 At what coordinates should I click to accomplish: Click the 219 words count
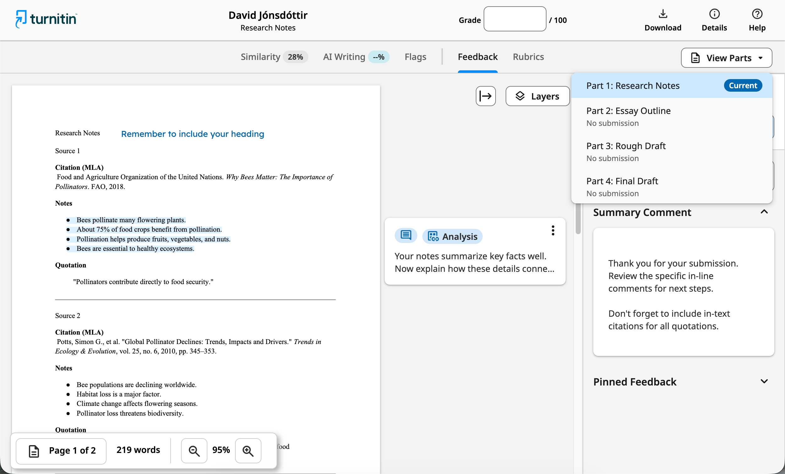[138, 450]
